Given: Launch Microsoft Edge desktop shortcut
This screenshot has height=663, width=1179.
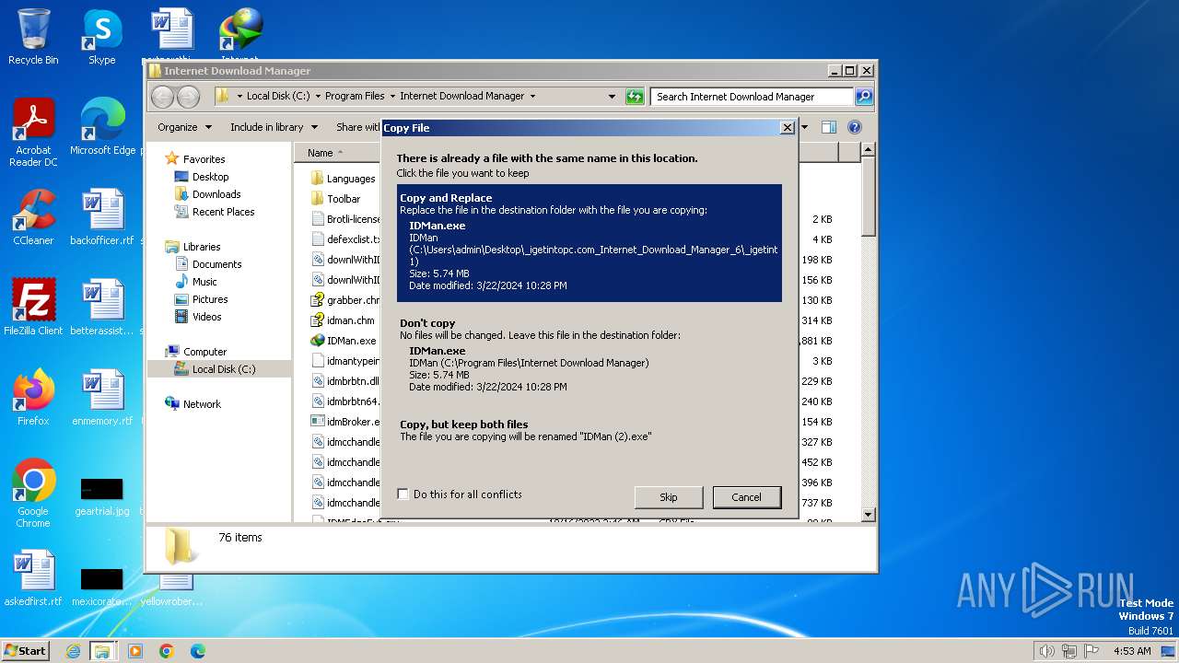Looking at the screenshot, I should click(102, 127).
